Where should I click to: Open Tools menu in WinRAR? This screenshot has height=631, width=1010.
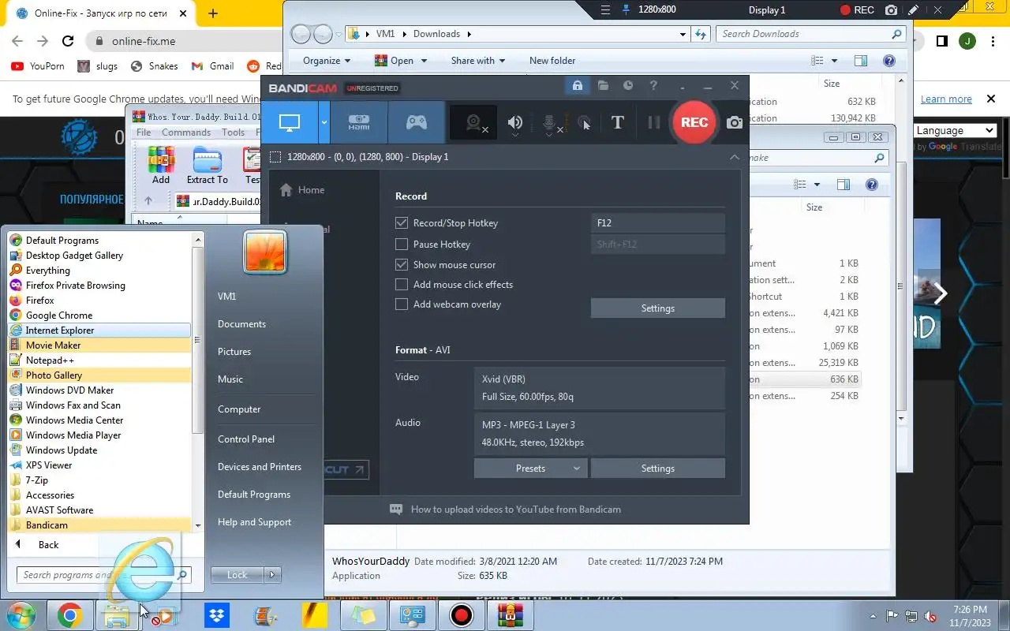pyautogui.click(x=233, y=133)
